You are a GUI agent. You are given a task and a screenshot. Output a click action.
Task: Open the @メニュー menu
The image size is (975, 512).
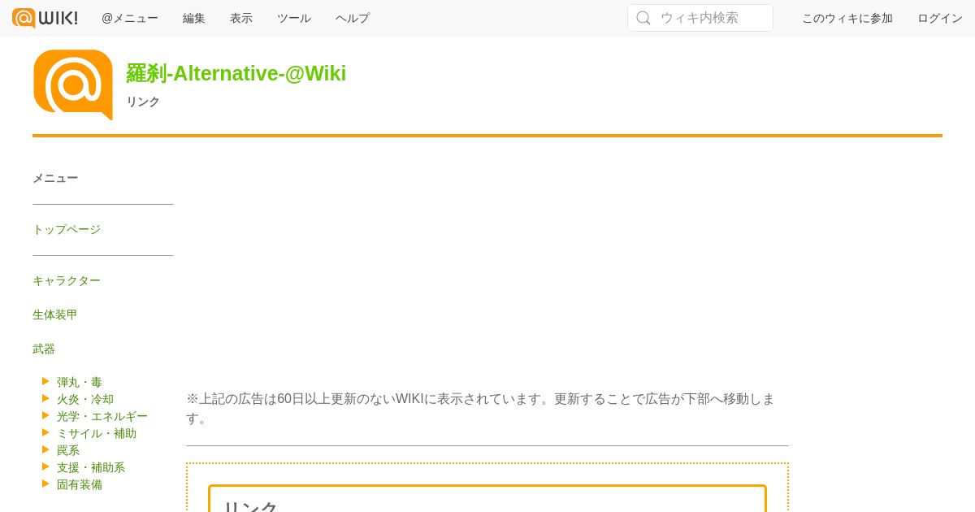point(130,18)
